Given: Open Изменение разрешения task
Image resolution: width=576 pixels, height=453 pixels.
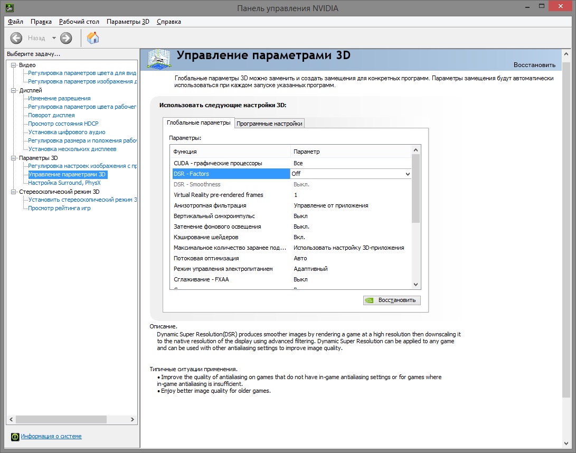Looking at the screenshot, I should pyautogui.click(x=59, y=98).
